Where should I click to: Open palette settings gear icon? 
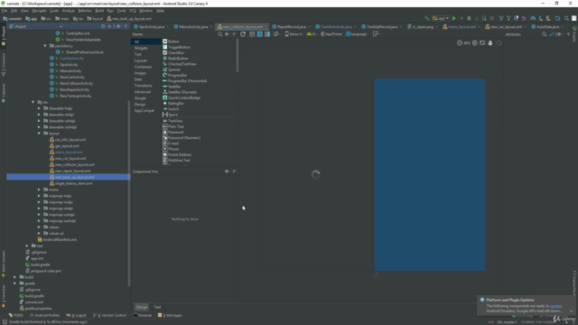227,34
